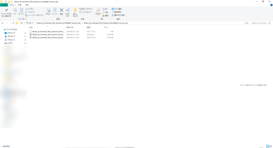The height and width of the screenshot is (148, 273).
Task: Click パスのコピー (Copy path)
Action: 30,12
